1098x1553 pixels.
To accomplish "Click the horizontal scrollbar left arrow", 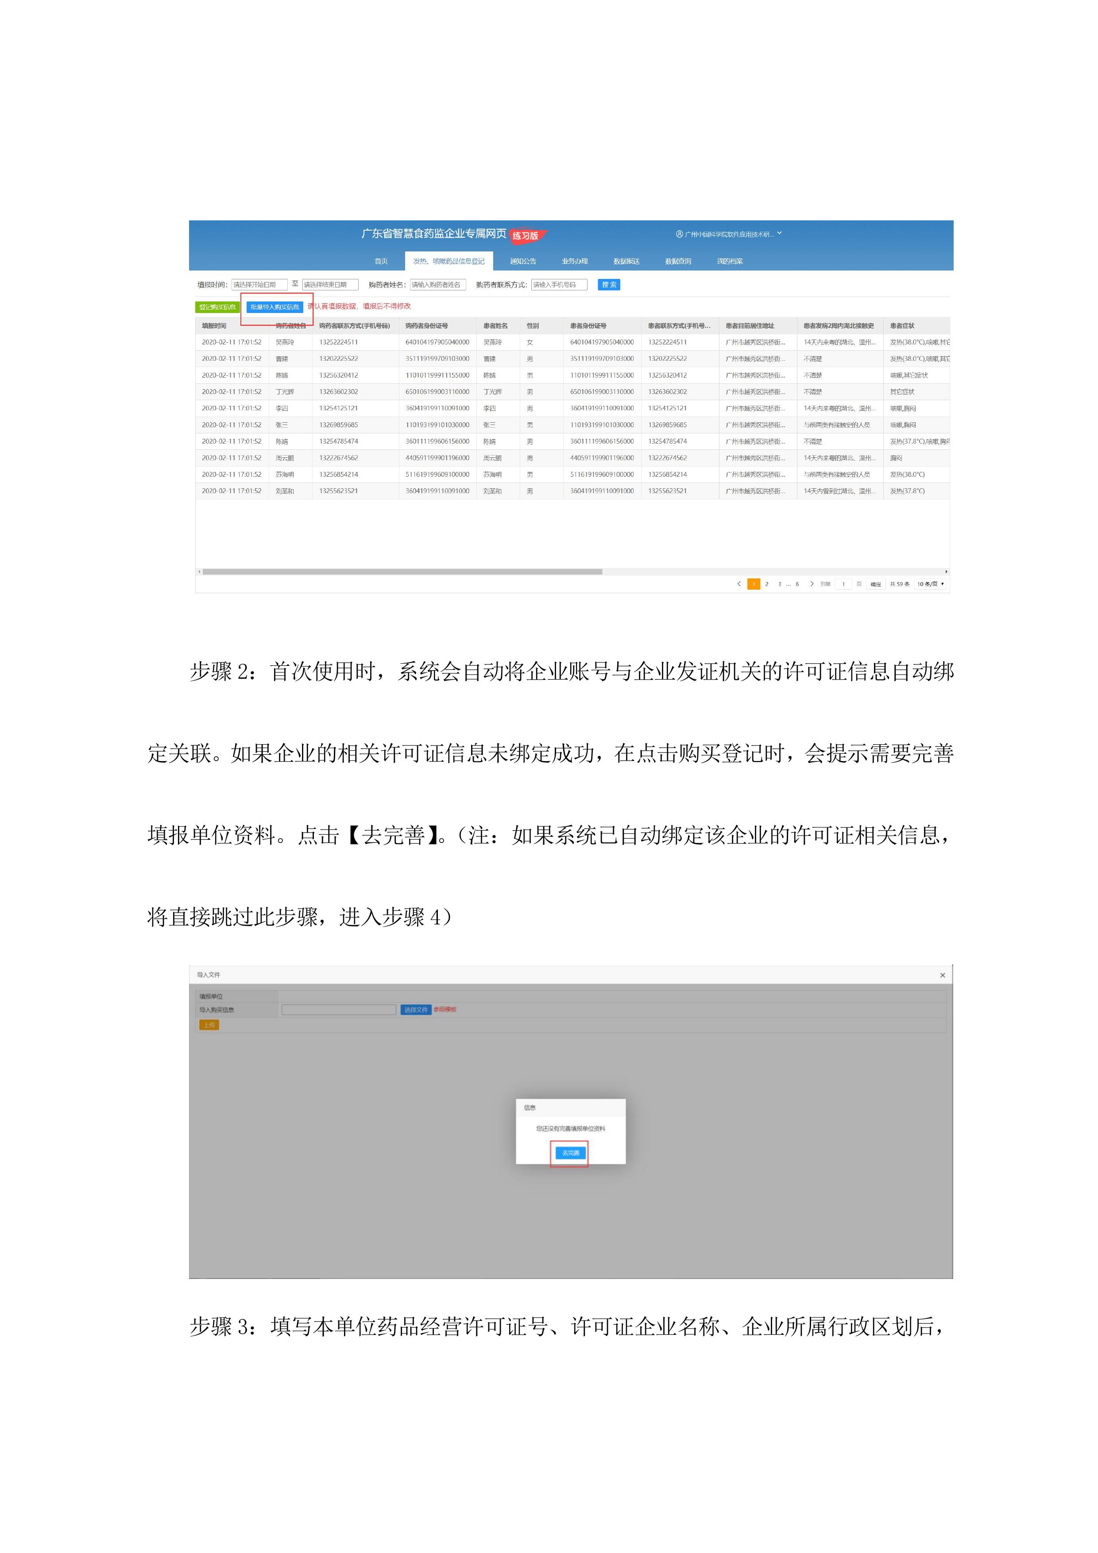I will click(199, 572).
